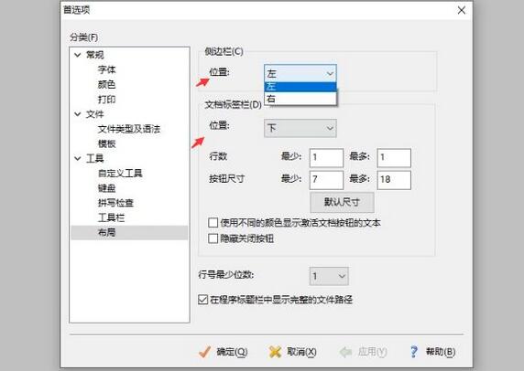Select 字体 in the category tree

pyautogui.click(x=106, y=69)
